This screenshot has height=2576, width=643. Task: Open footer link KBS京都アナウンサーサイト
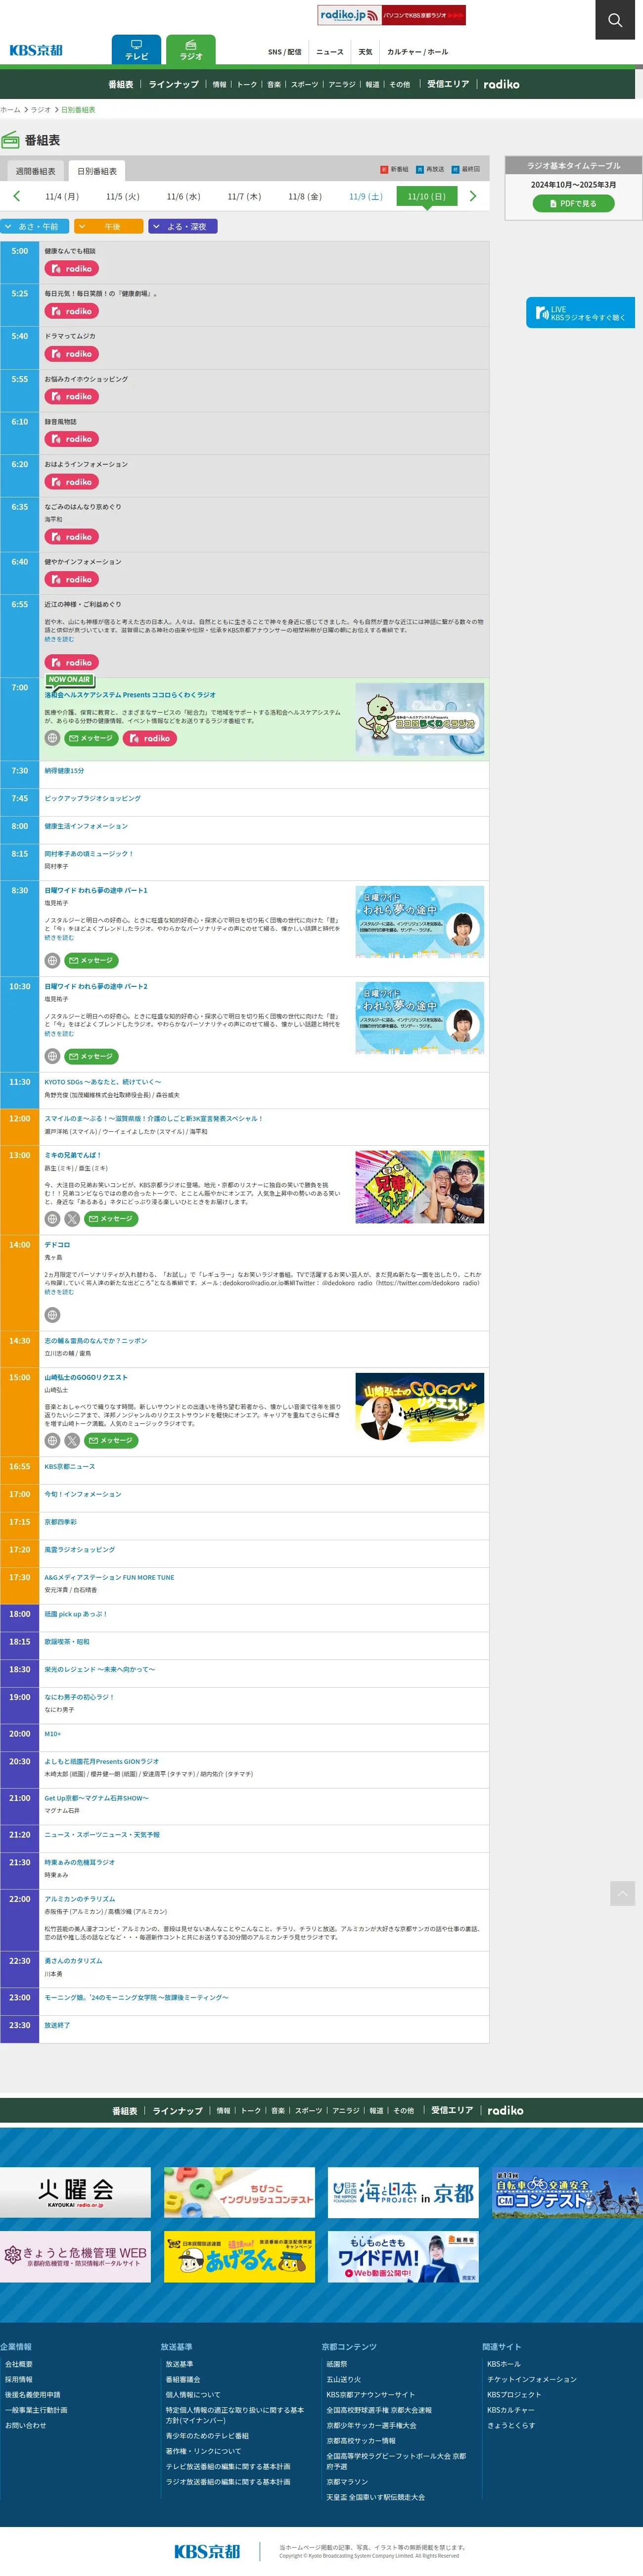(x=370, y=2394)
